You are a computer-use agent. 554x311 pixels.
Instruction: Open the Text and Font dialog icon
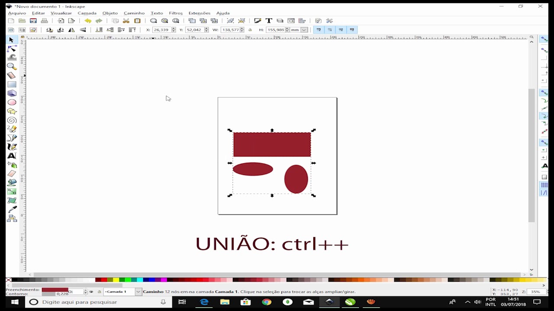click(x=269, y=21)
